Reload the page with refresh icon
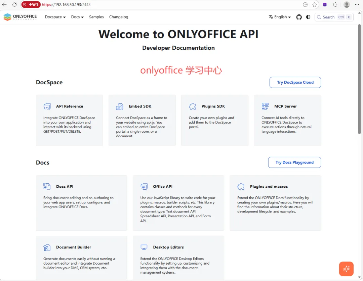363x281 pixels. pos(14,5)
